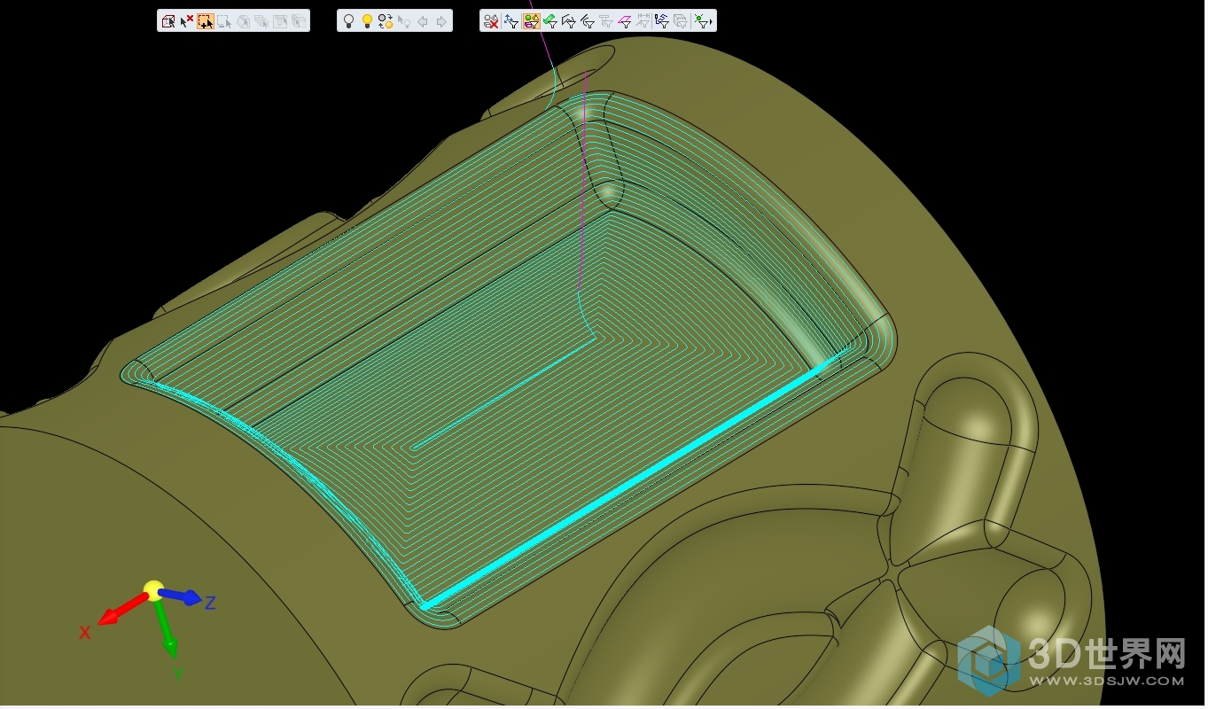Click the swap bulbs invert visibility icon
This screenshot has width=1208, height=709.
[x=386, y=21]
